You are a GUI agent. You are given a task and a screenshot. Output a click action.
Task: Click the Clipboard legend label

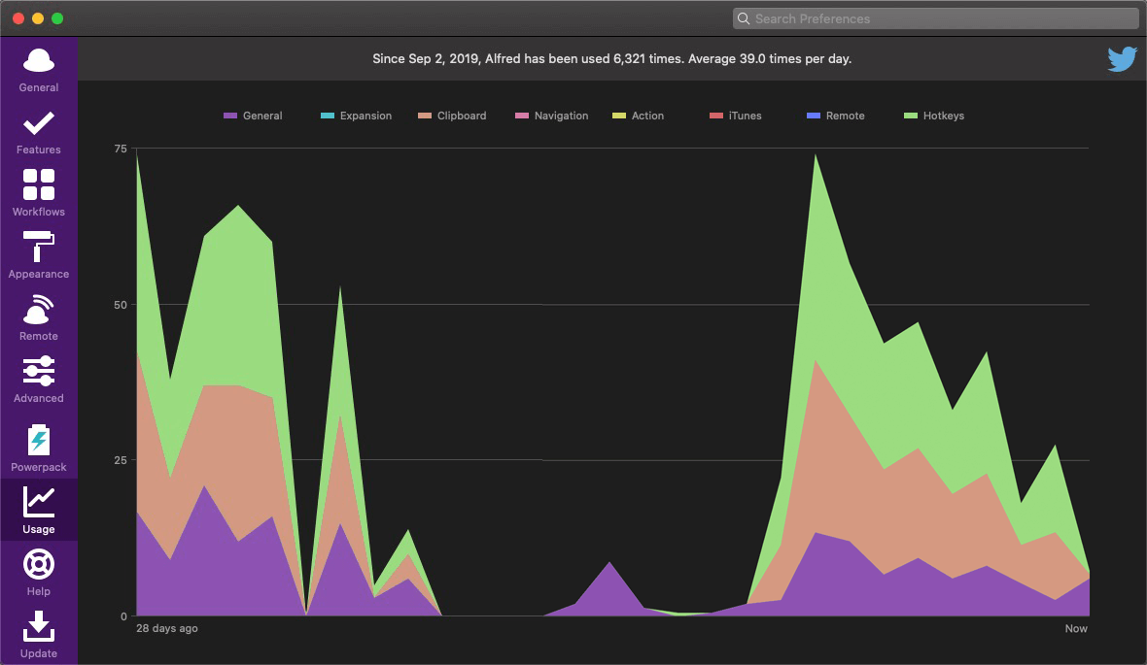[x=462, y=116]
